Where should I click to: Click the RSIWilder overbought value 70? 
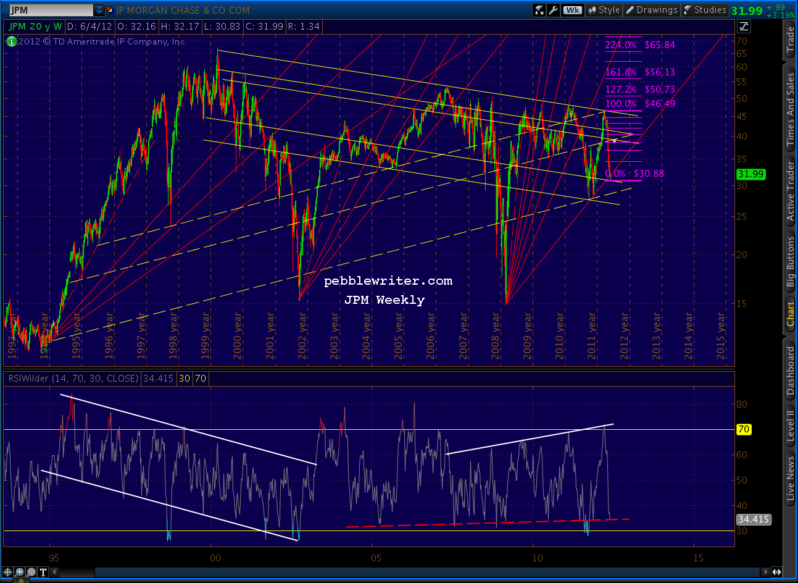tap(200, 379)
